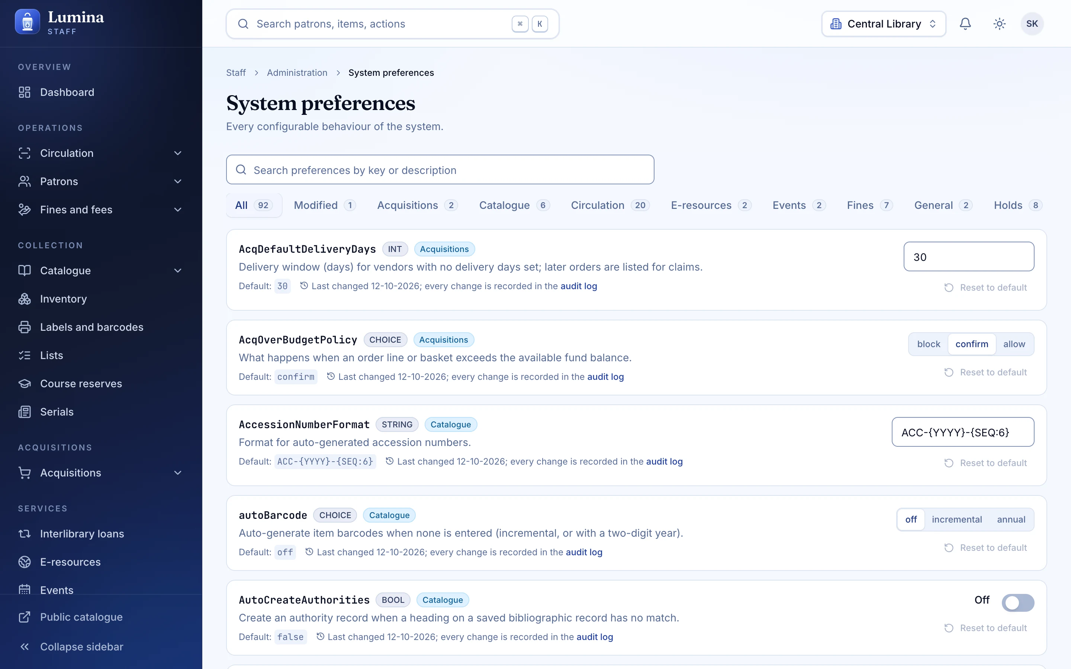
Task: Switch to the Fines tab
Action: 870,205
